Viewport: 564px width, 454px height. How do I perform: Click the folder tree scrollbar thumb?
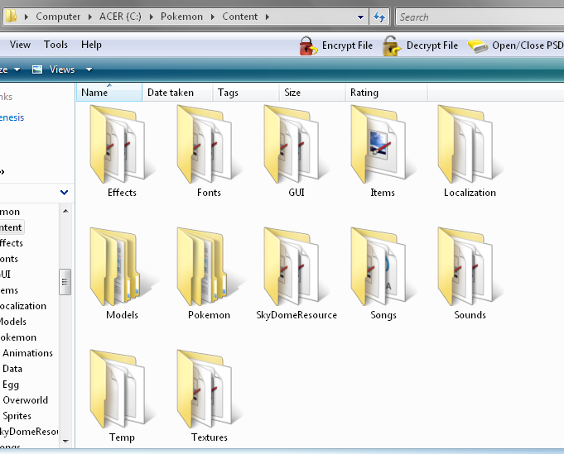(65, 282)
